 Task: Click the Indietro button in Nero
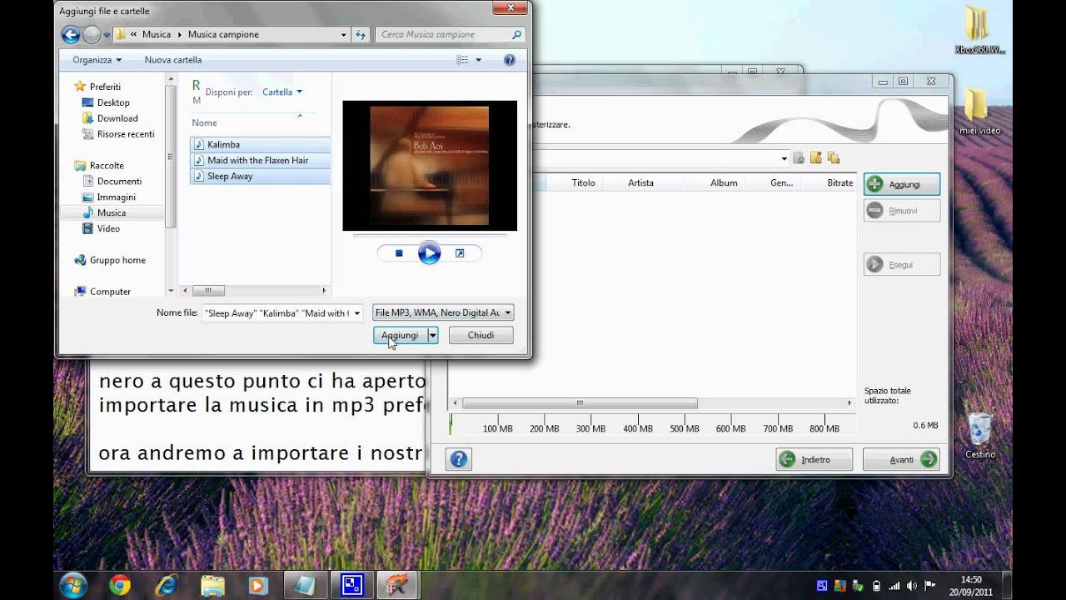(x=814, y=459)
